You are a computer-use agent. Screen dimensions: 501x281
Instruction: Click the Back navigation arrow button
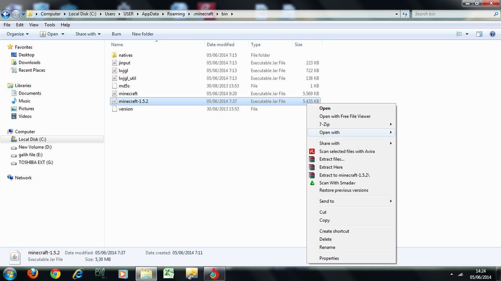(5, 14)
